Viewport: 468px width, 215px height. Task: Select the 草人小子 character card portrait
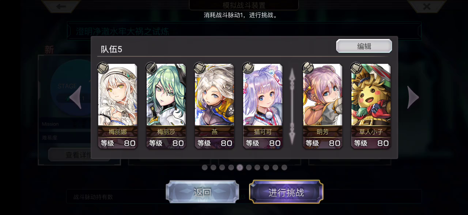371,95
